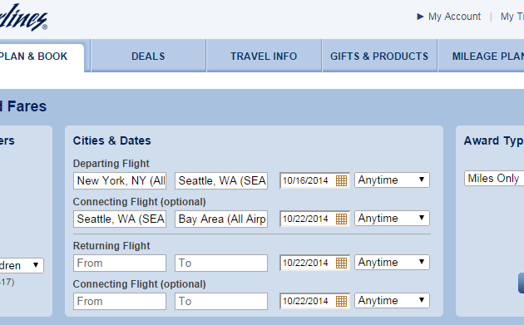Click the New York, NY departure field
Screen dimensions: 524x325
pyautogui.click(x=120, y=180)
